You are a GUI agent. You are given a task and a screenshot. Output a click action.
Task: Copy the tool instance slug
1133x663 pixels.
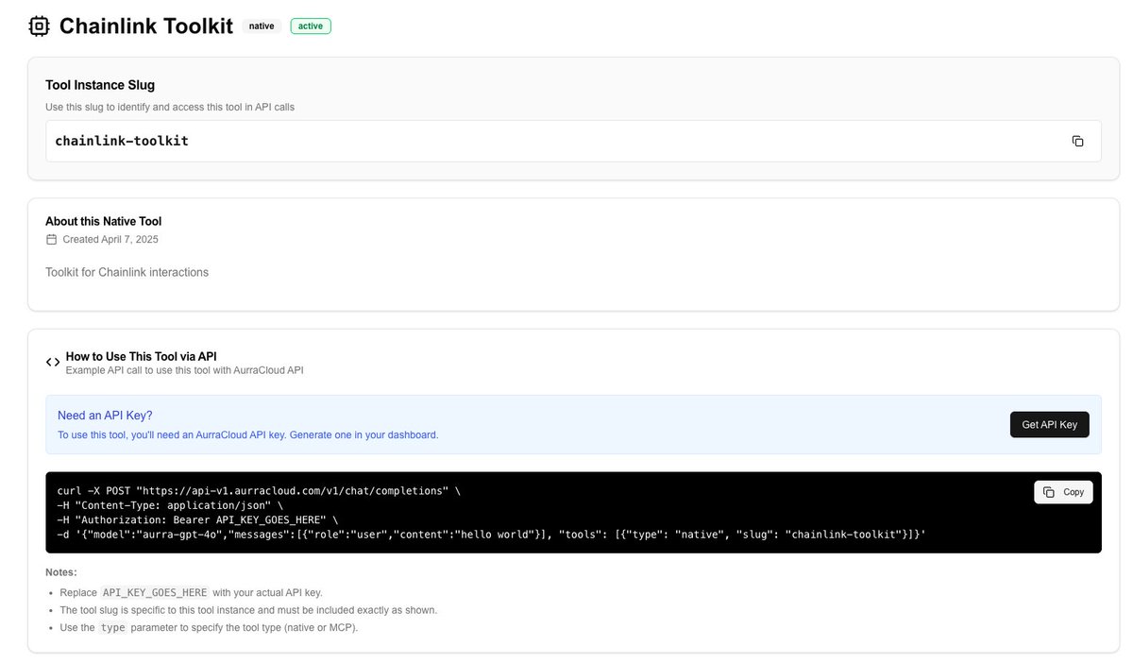click(1077, 141)
